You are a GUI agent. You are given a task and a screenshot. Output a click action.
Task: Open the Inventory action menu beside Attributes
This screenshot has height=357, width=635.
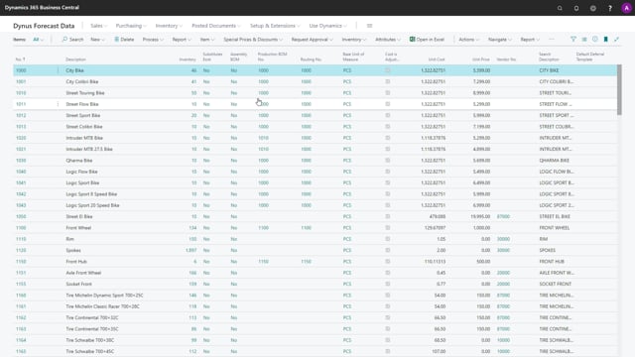[353, 40]
